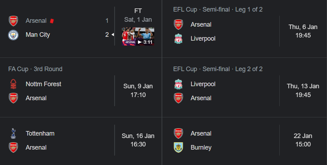Click Arsenal crest in Man City match
The height and width of the screenshot is (165, 327).
(x=13, y=21)
